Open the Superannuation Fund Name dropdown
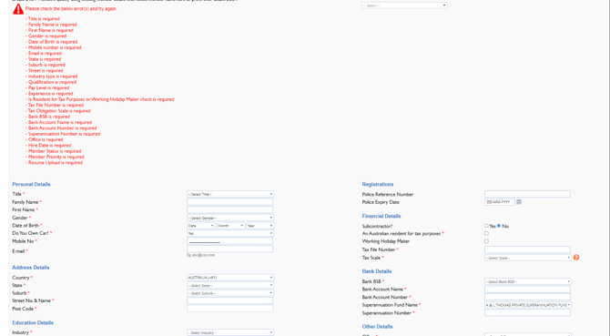This screenshot has height=336, width=610. (528, 305)
